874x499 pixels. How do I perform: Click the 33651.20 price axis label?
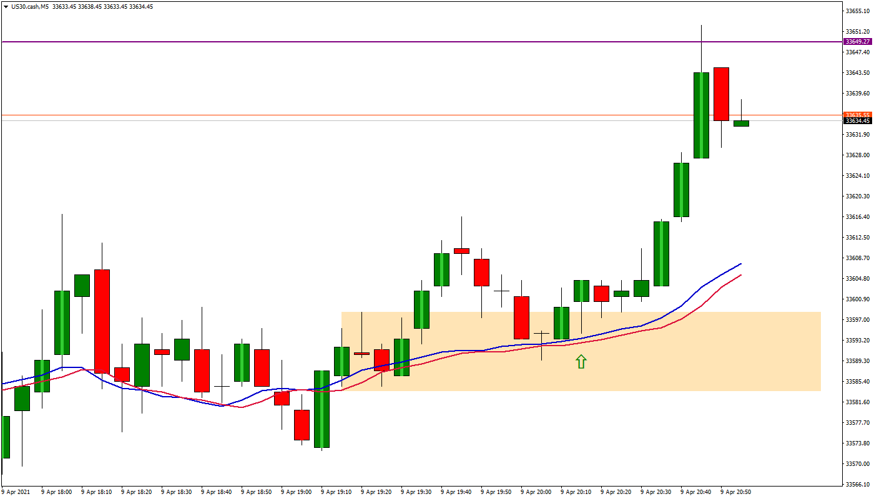coord(858,32)
